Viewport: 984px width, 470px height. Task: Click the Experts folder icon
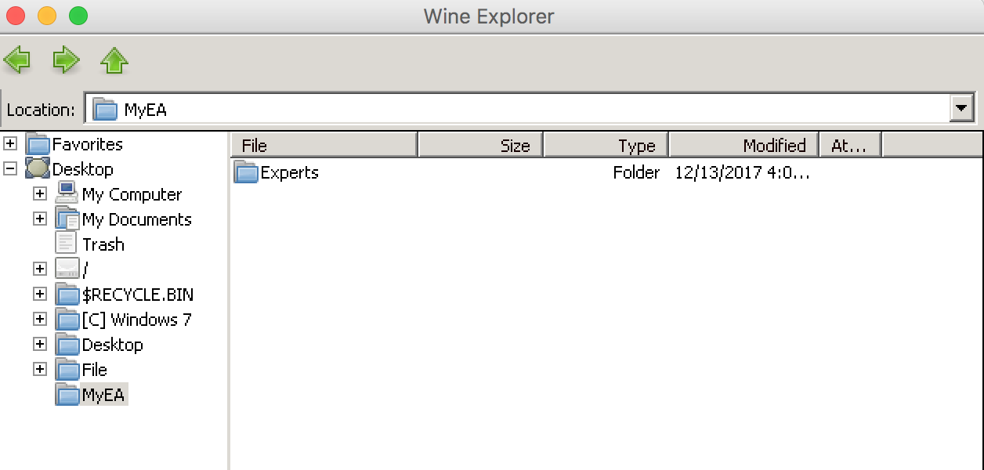click(247, 172)
